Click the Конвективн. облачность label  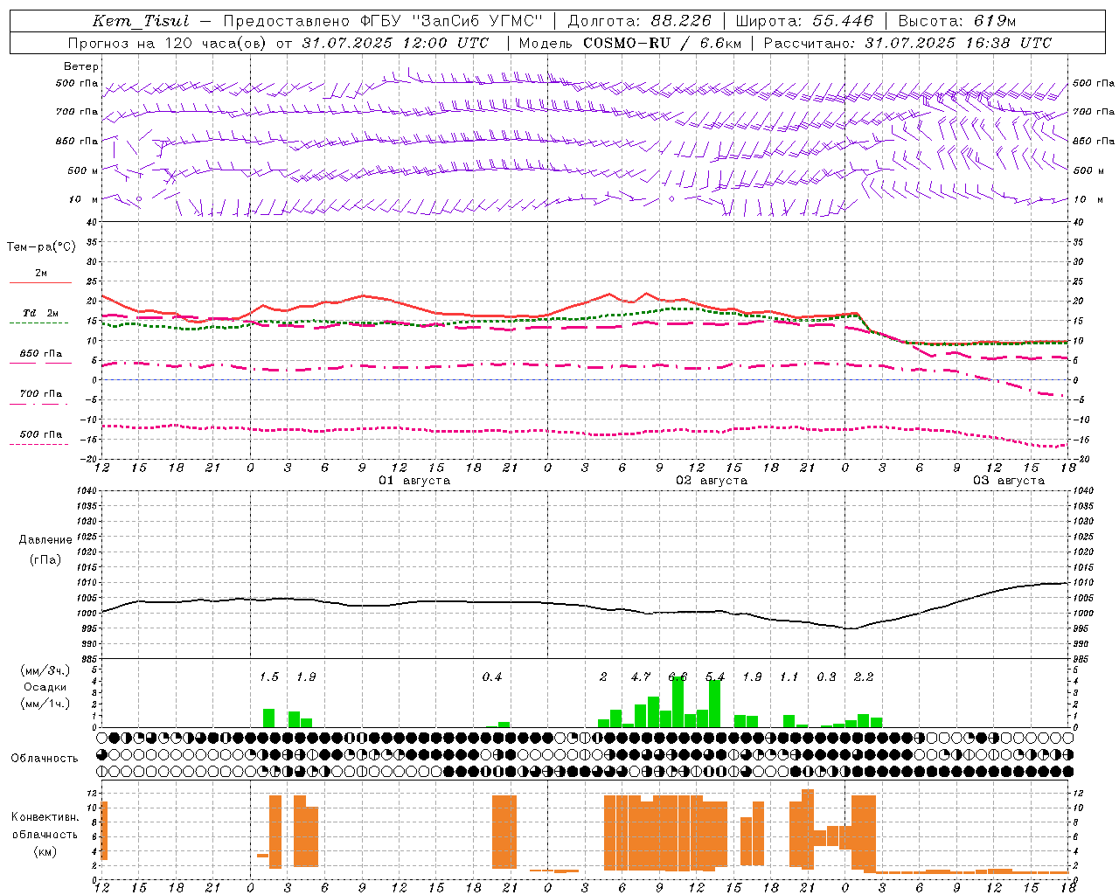pos(45,826)
